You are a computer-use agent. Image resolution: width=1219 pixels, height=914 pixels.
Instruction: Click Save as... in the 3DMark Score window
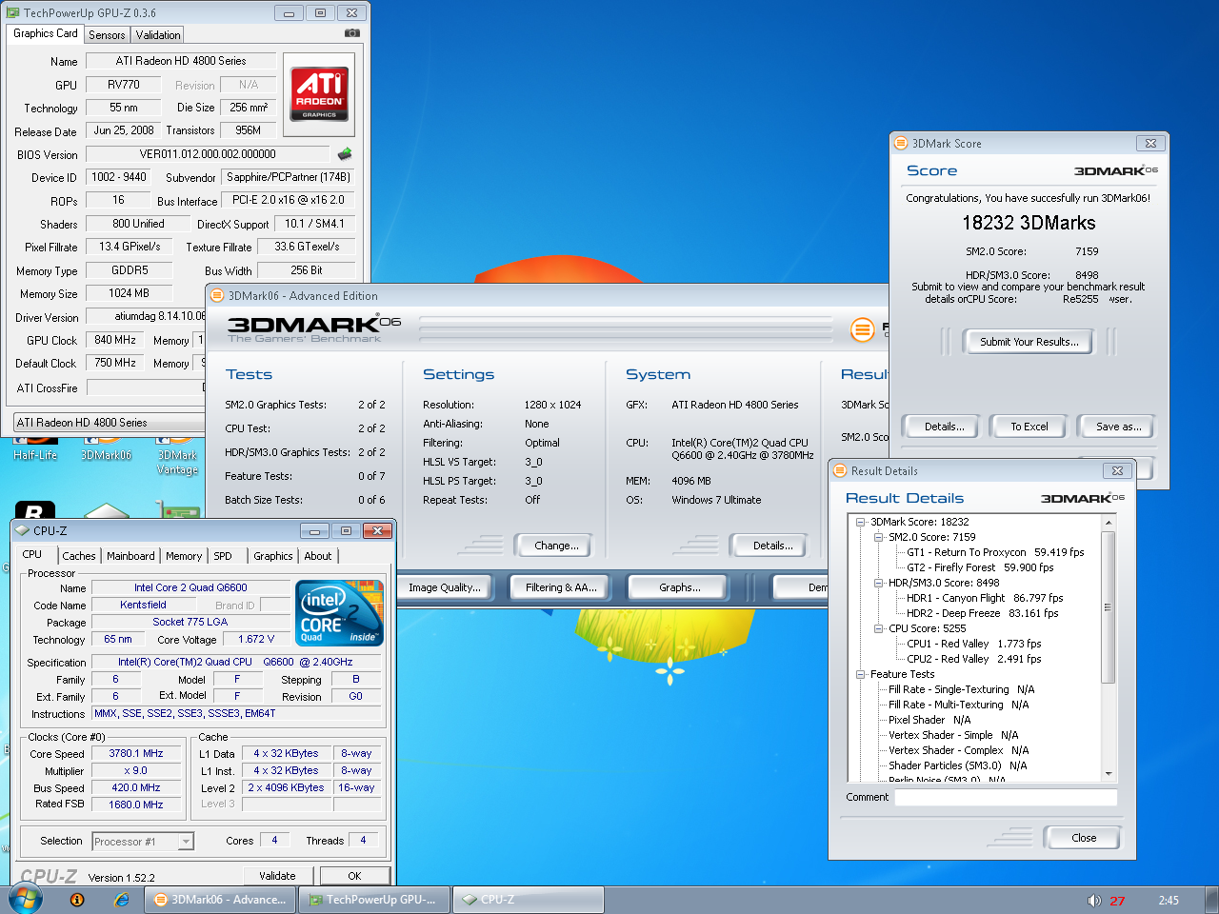tap(1119, 427)
